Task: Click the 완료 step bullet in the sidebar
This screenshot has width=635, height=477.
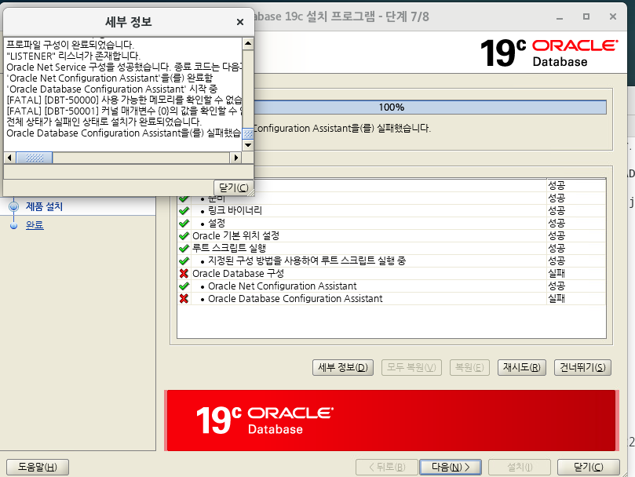Action: 14,225
